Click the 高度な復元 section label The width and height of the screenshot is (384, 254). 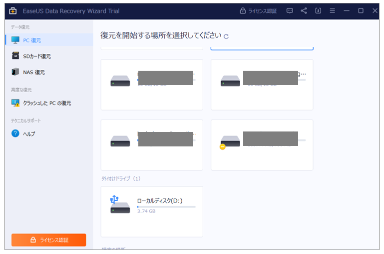point(21,90)
